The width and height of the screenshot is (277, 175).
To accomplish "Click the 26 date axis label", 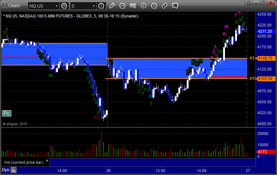I will [108, 171].
